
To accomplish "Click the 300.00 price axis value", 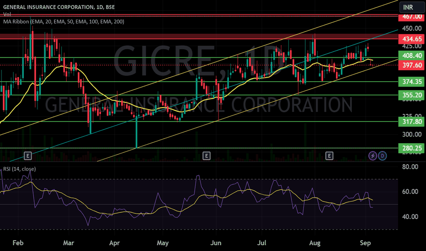I will coord(412,134).
